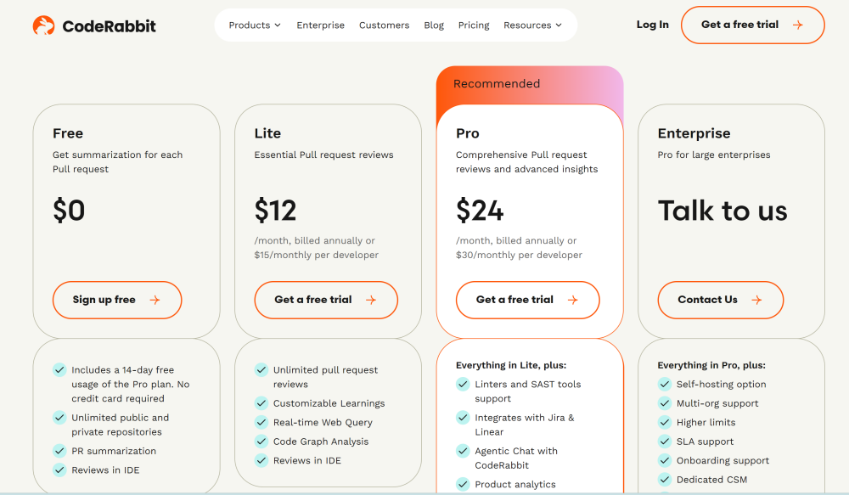Go to the Customers page
Viewport: 849px width, 495px height.
coord(384,25)
